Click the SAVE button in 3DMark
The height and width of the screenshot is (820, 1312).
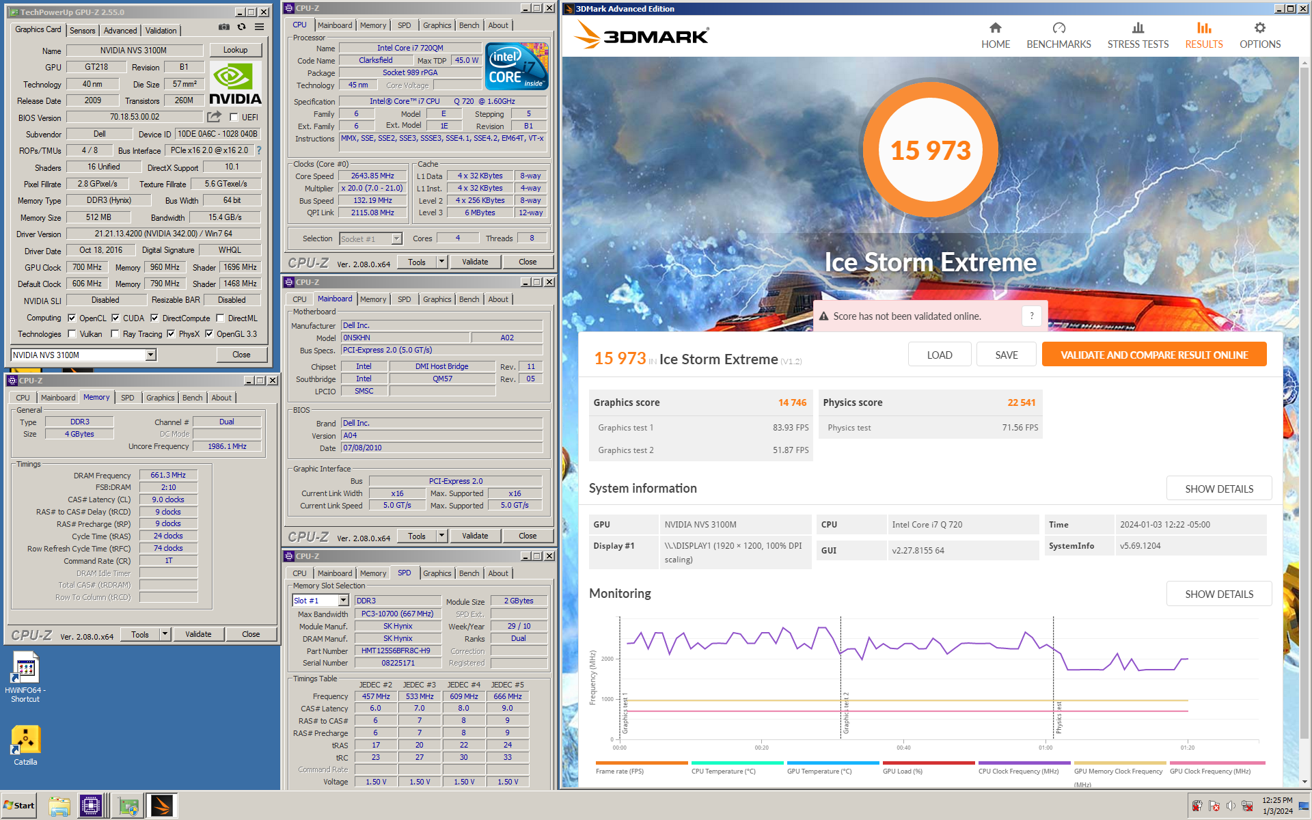coord(1007,355)
